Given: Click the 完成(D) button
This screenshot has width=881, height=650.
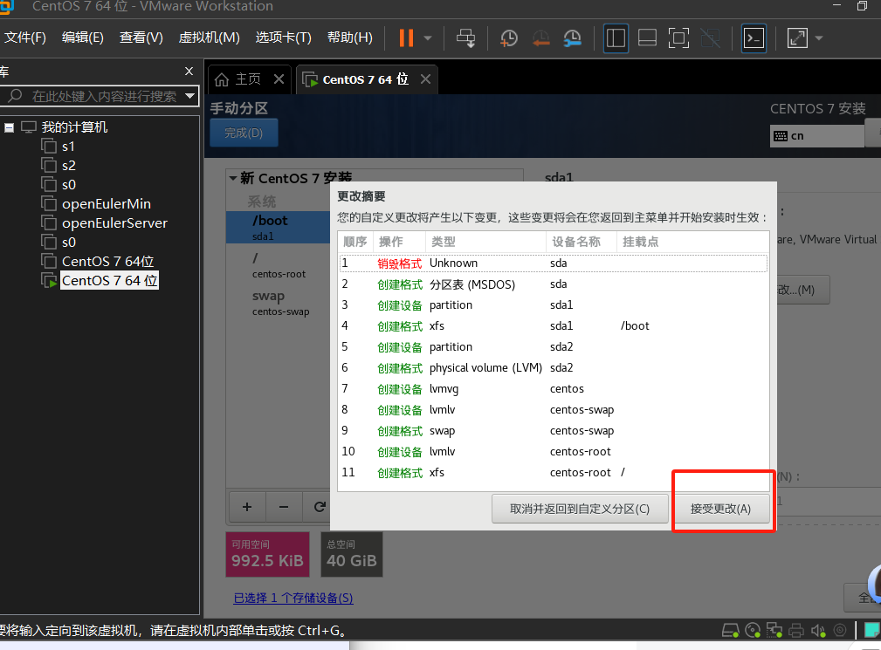Looking at the screenshot, I should tap(244, 133).
